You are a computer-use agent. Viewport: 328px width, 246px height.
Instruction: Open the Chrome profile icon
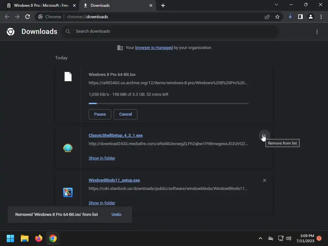[x=311, y=17]
